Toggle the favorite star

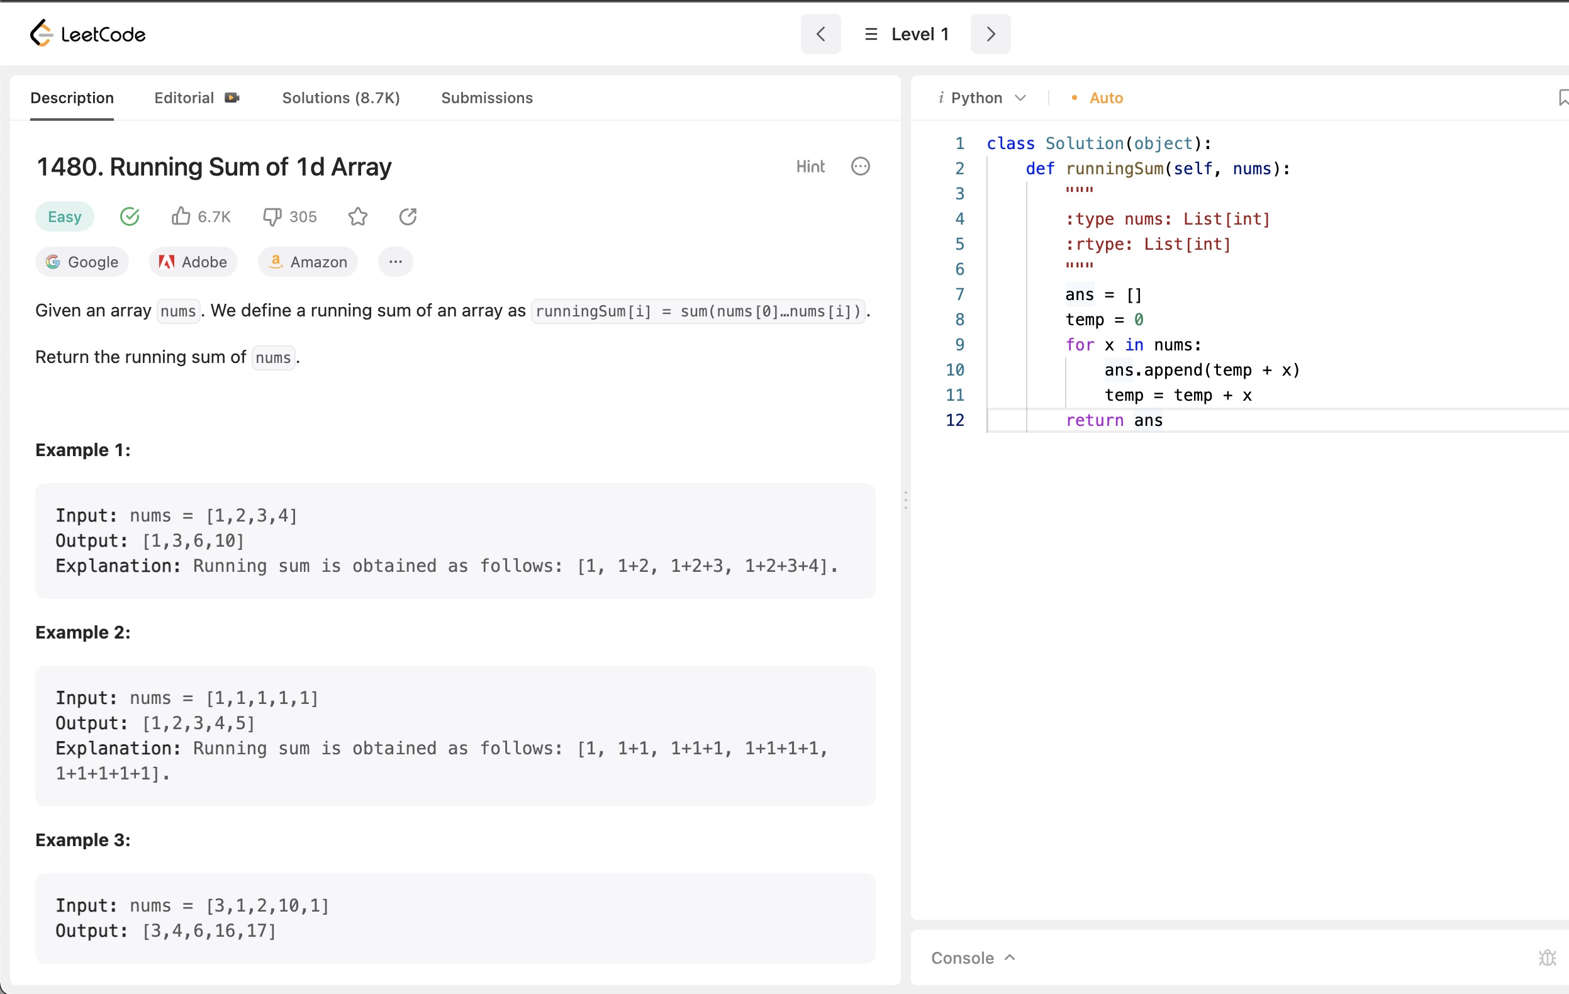358,216
